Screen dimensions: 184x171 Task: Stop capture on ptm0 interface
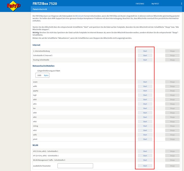[172, 139]
